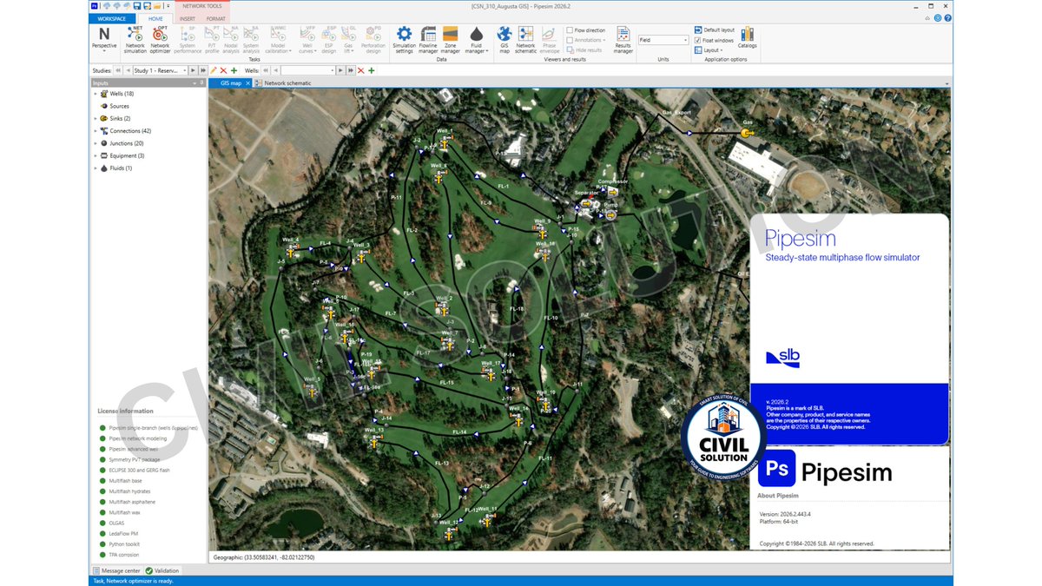Viewport: 1042px width, 586px height.
Task: Add a new study with green plus
Action: (x=234, y=70)
